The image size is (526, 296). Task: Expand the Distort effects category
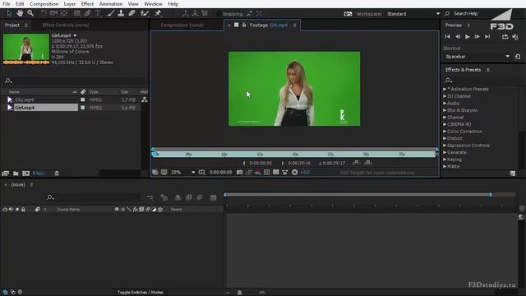pos(445,138)
